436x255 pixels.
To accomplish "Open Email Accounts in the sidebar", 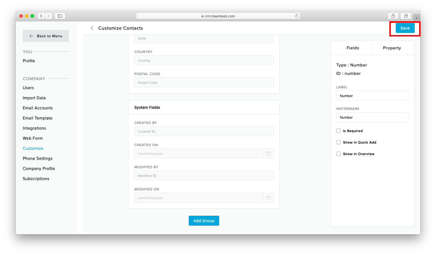I will [x=38, y=108].
